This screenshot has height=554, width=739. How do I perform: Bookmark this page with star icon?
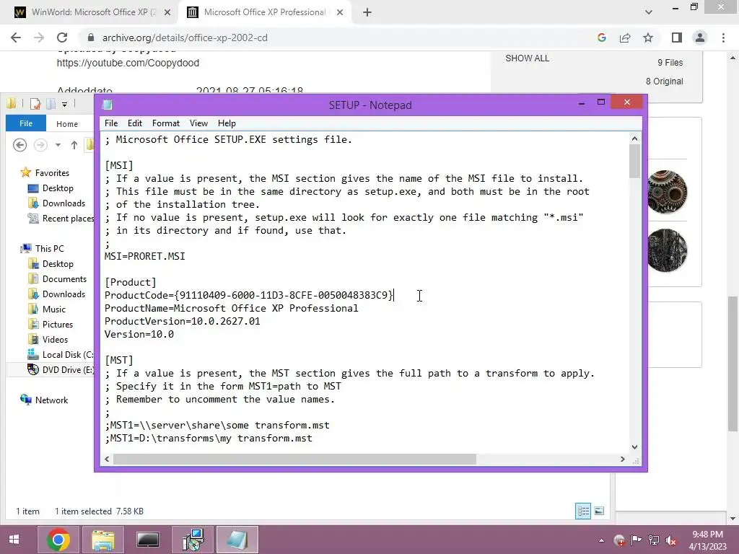coord(648,38)
